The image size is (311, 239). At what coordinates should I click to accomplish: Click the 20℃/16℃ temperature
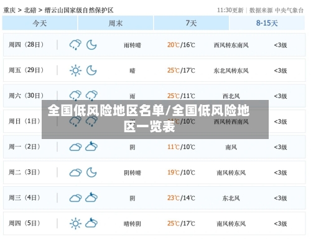(x=181, y=45)
